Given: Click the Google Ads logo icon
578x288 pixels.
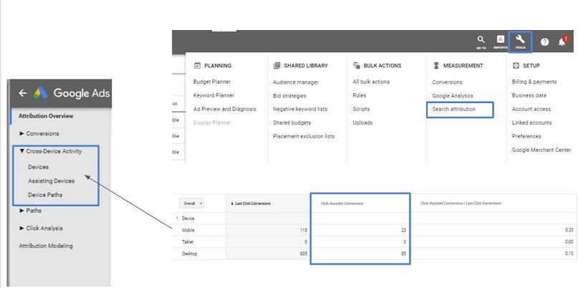Looking at the screenshot, I should point(41,93).
